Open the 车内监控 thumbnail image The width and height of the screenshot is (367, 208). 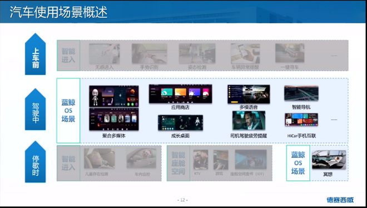click(141, 159)
